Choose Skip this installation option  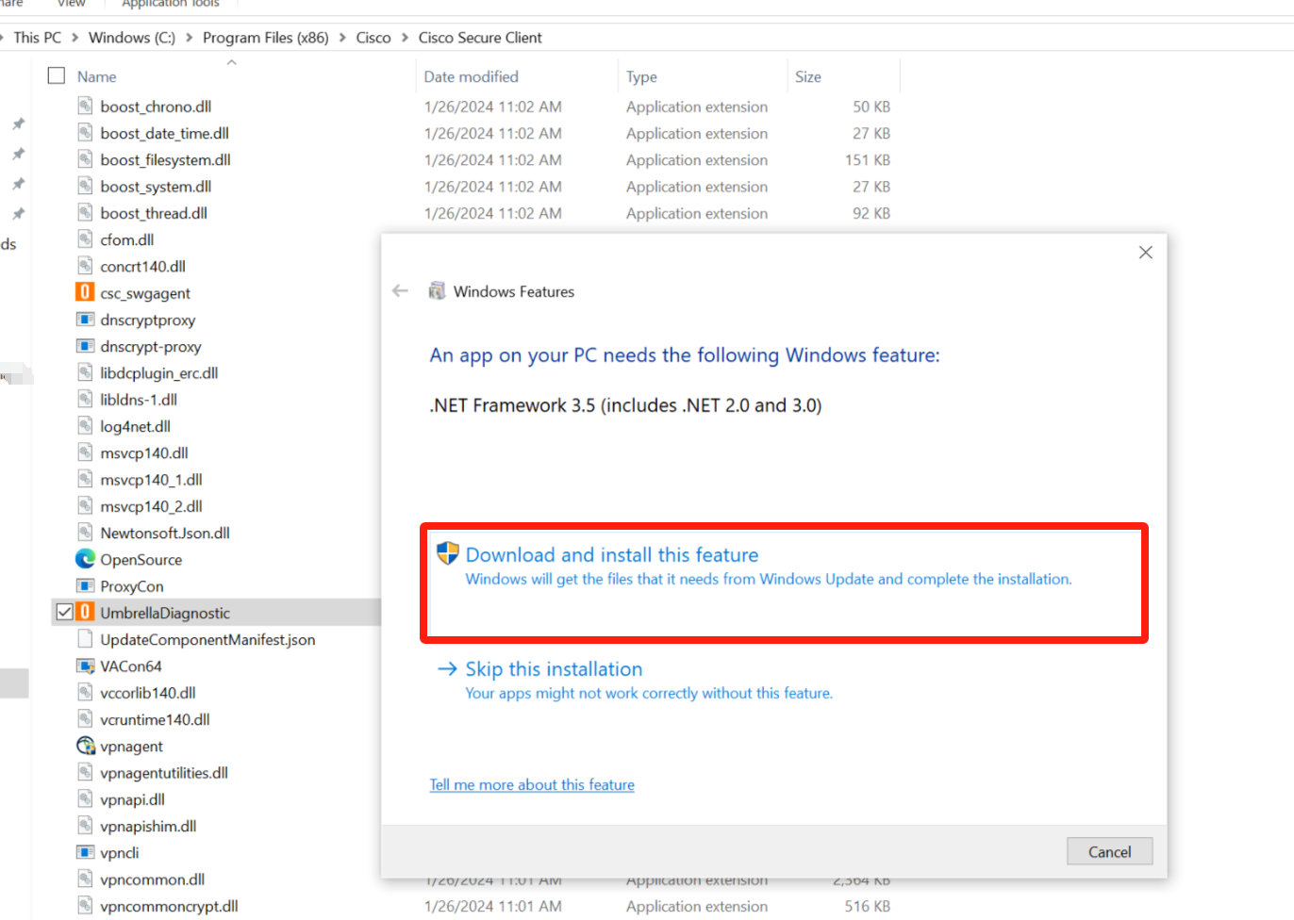click(x=554, y=669)
